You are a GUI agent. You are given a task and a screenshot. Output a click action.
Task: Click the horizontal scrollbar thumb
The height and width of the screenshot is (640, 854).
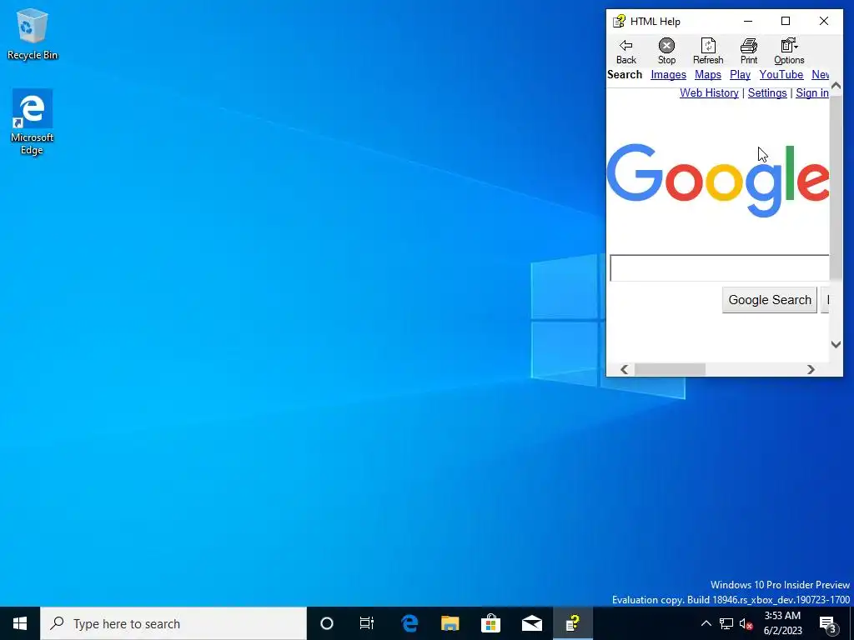[x=670, y=369]
